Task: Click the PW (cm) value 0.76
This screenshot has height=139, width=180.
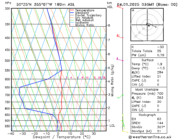Action: point(161,55)
